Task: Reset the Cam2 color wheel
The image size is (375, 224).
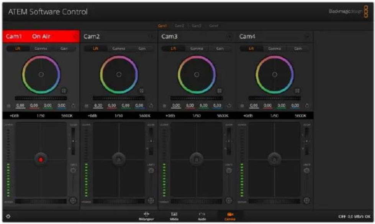Action: coord(142,91)
